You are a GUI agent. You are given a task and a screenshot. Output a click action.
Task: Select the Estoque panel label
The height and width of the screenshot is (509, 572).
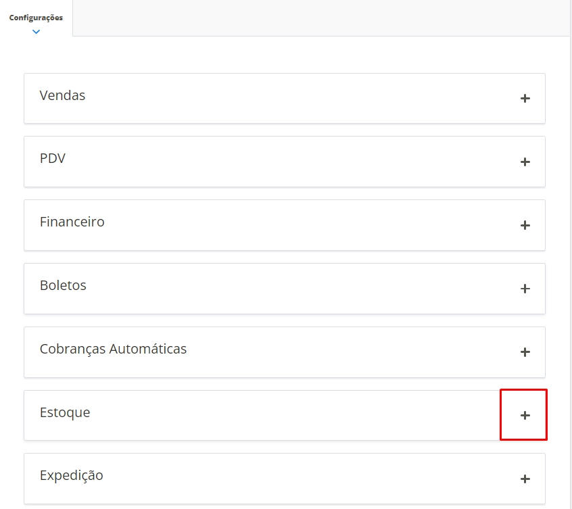[64, 412]
